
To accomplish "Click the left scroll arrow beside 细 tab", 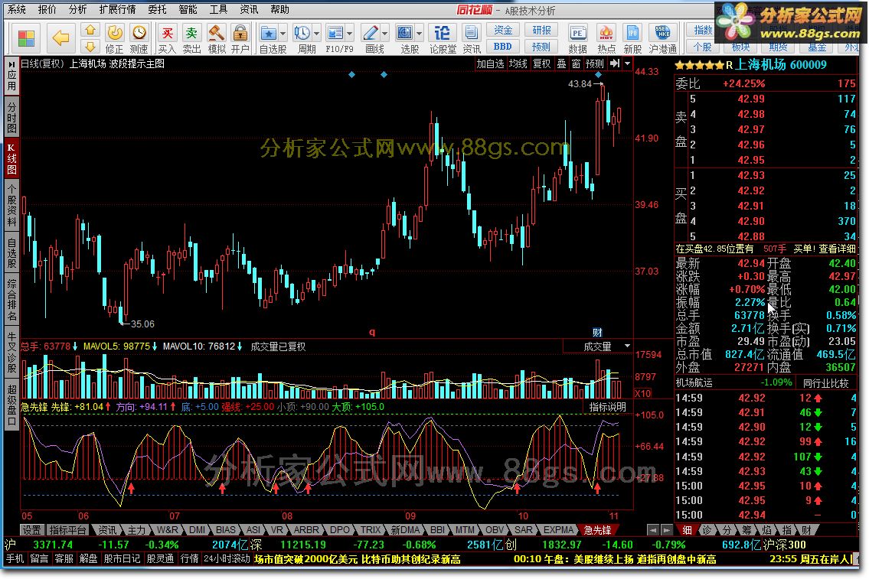I will pyautogui.click(x=653, y=530).
